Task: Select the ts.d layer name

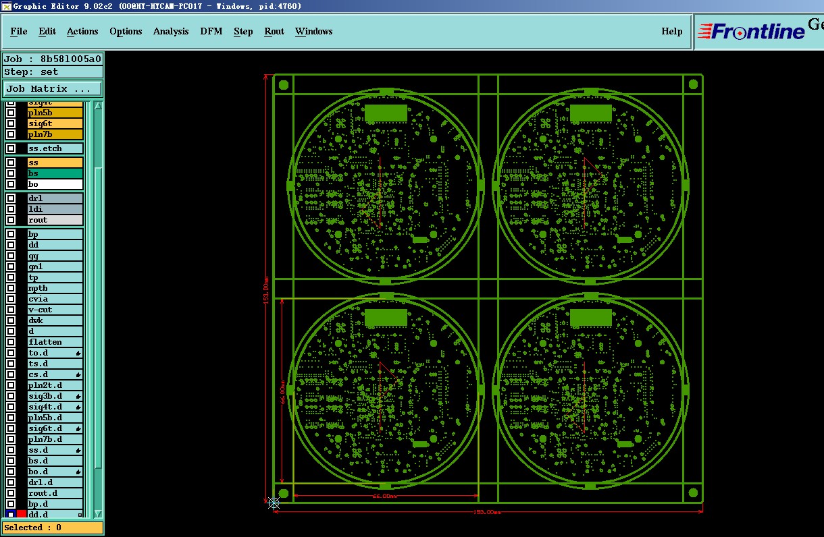Action: point(55,364)
